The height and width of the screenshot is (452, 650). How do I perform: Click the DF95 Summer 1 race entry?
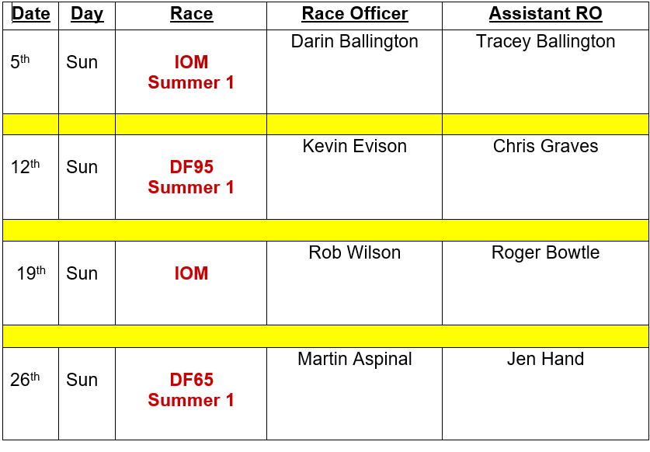[x=191, y=177]
